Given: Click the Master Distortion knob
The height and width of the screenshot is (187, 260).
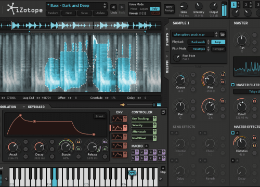Looking at the screenshot, I should coord(241,143).
